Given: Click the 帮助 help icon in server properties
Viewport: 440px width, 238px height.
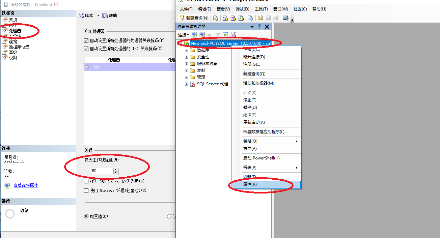Looking at the screenshot, I should (105, 16).
